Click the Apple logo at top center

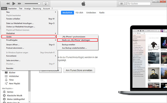[x=83, y=4]
